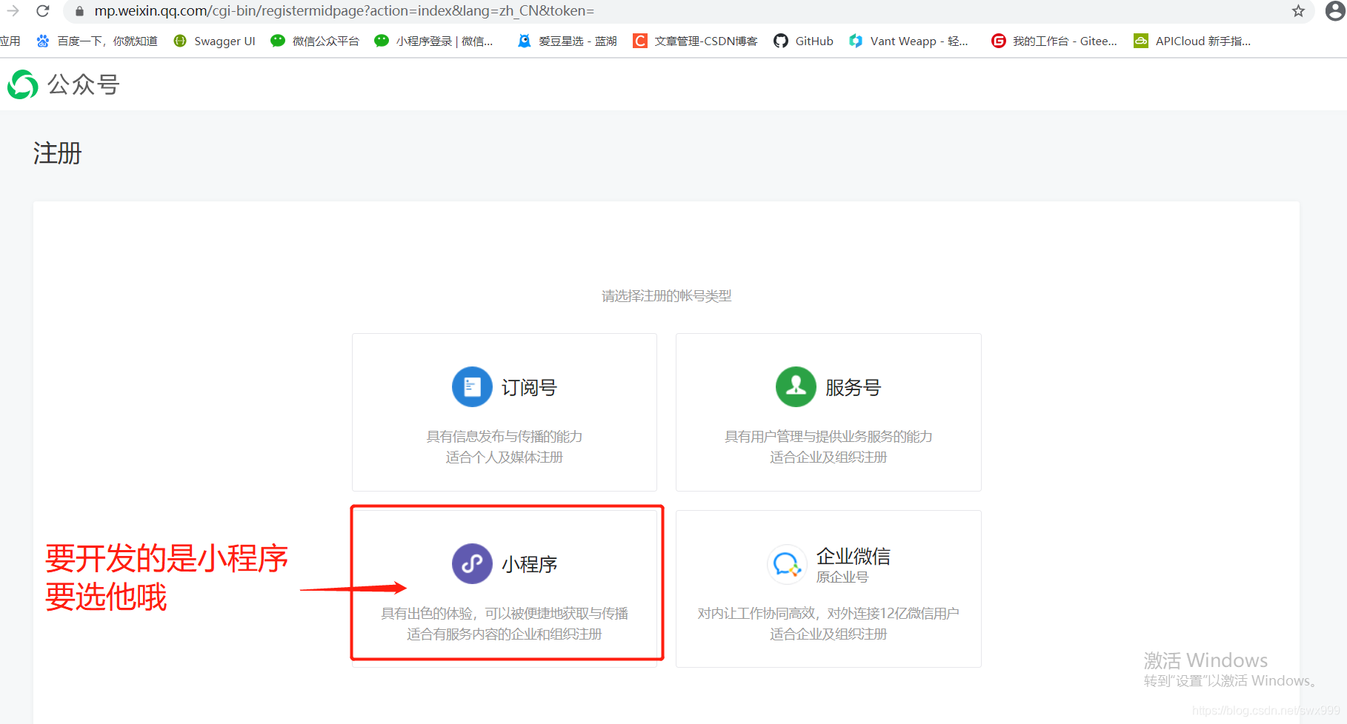Open the browser profile avatar icon
The height and width of the screenshot is (724, 1347).
point(1334,11)
